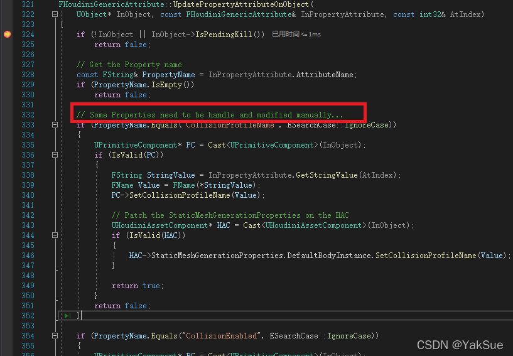513x356 pixels.
Task: Open the elapsed time '已用时间 <= 1ms' perf tip
Action: tap(296, 34)
